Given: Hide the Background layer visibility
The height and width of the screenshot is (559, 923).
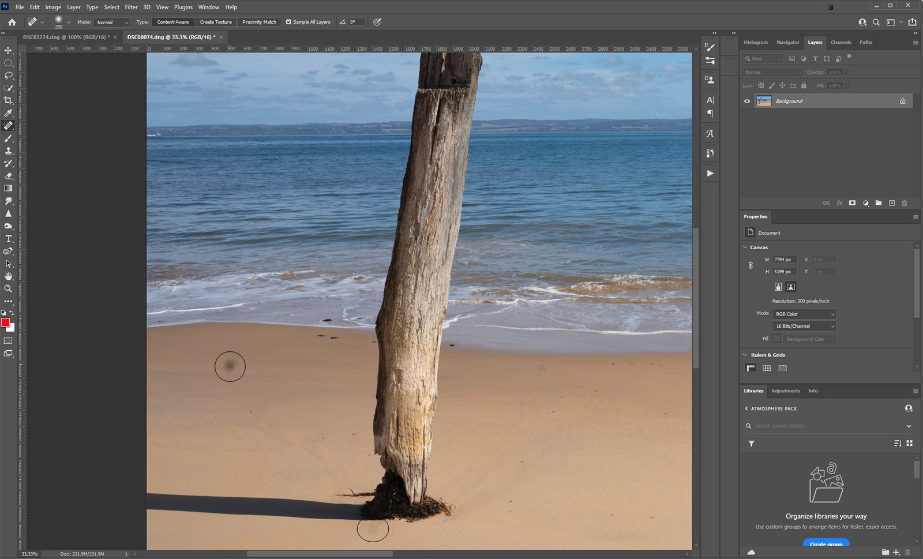Looking at the screenshot, I should pos(747,101).
